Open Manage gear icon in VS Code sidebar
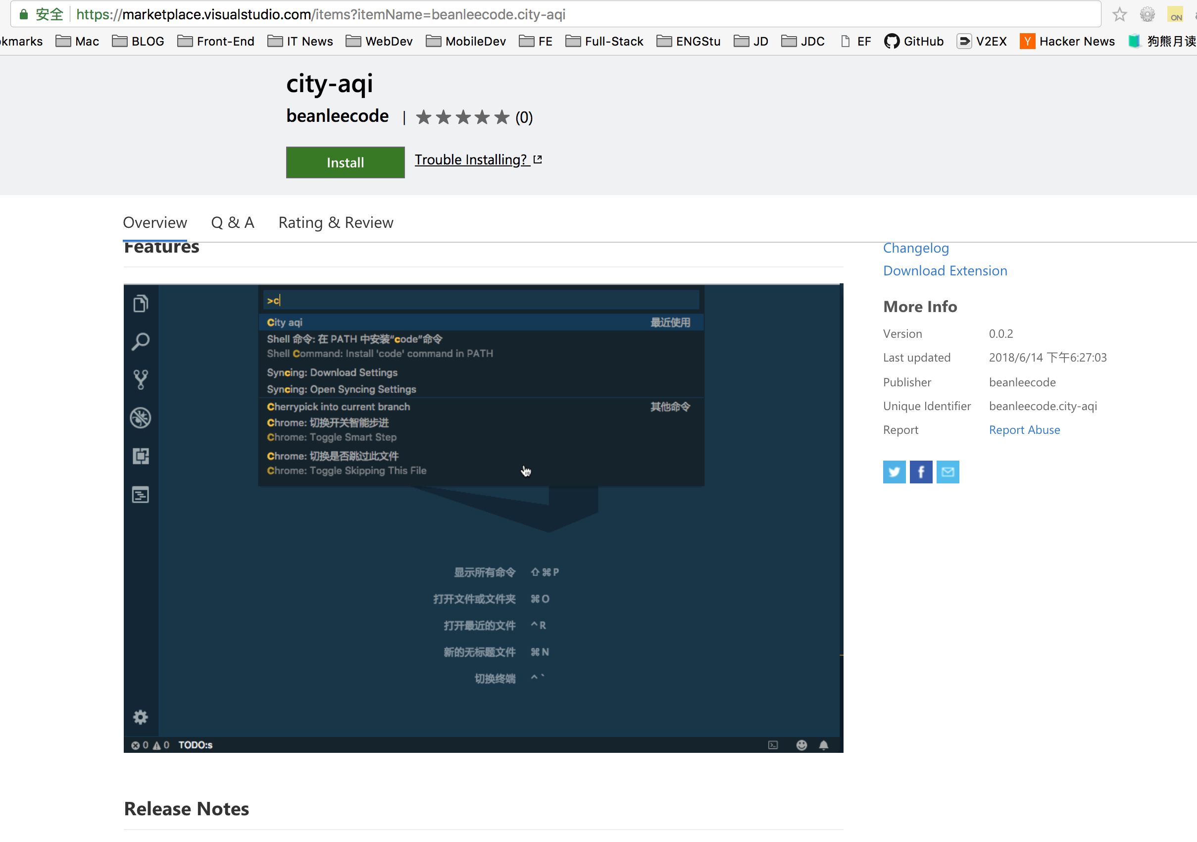Image resolution: width=1197 pixels, height=842 pixels. pyautogui.click(x=141, y=717)
